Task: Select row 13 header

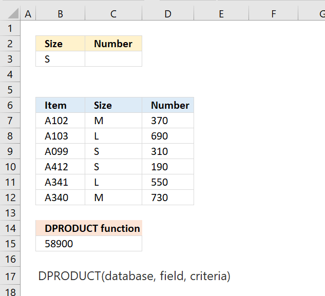Action: [x=10, y=213]
